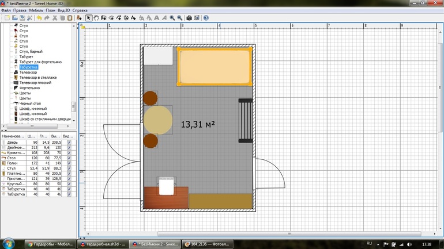Select Фортепьяно in the catalog list
Viewport: 444px width, 249px height.
[x=29, y=88]
